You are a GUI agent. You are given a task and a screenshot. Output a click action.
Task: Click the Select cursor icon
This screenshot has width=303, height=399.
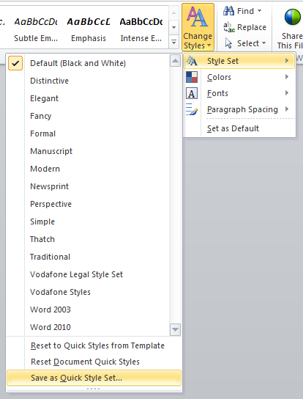click(x=228, y=43)
